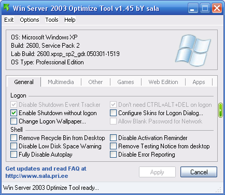Click the green app icon in title bar

[6, 8]
